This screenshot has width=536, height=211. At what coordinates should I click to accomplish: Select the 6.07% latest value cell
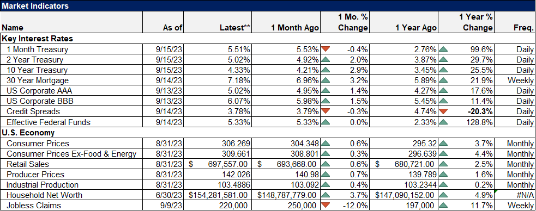218,101
